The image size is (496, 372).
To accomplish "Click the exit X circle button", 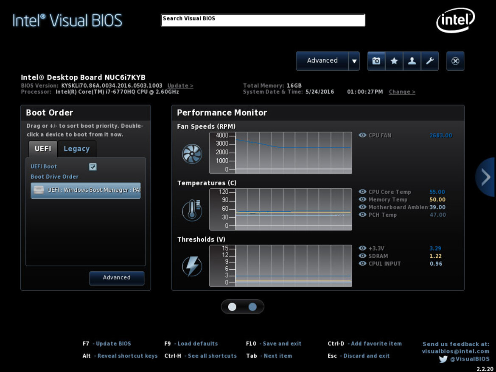I will (455, 61).
